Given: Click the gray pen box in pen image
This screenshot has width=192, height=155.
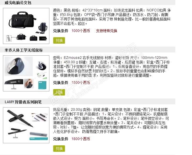Looking at the screenshot, I should pyautogui.click(x=39, y=134).
